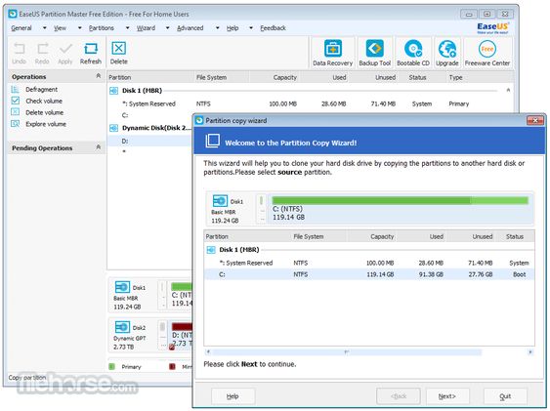550x411 pixels.
Task: Click the Disk1 Basic MBR icon in main window's disk map
Action: (x=122, y=287)
